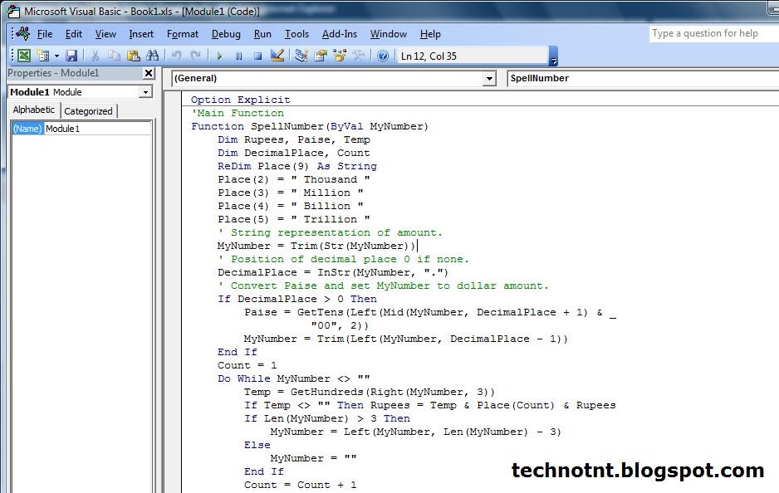Click the Cut scissors icon
This screenshot has width=779, height=493.
(x=95, y=56)
